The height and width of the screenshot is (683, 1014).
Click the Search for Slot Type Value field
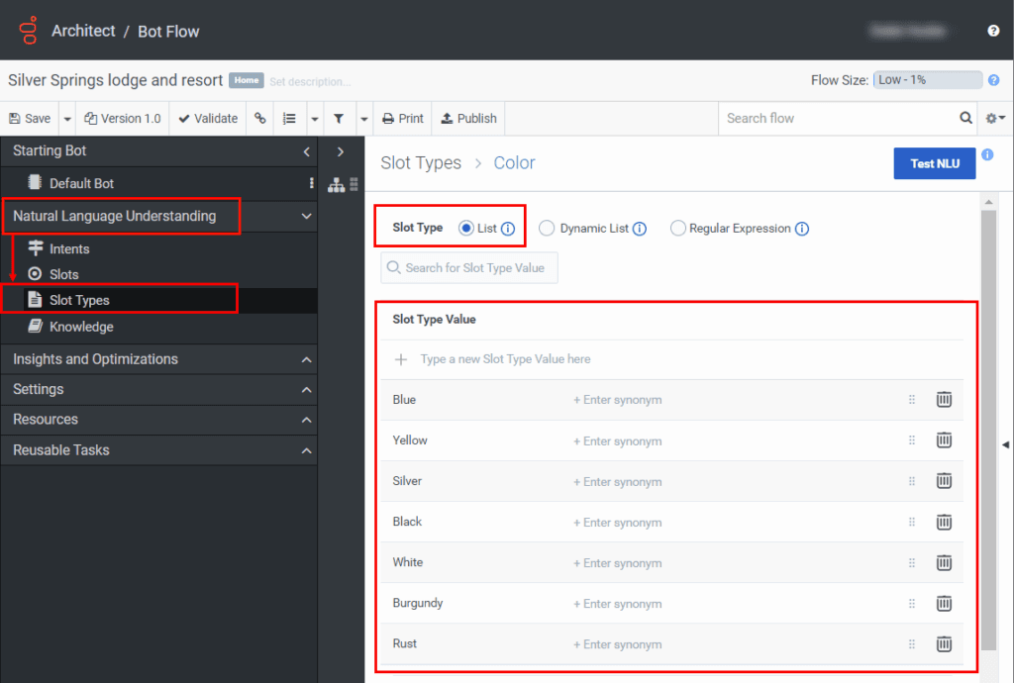(469, 268)
